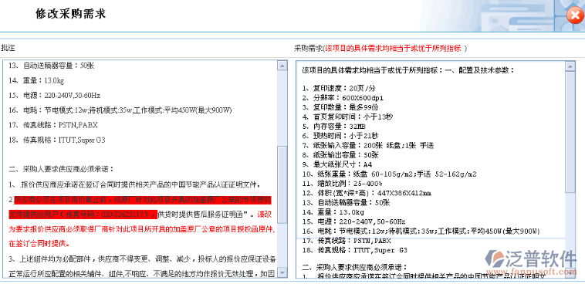Click the 泛普软件 logo icon
This screenshot has height=284, width=585.
[495, 259]
